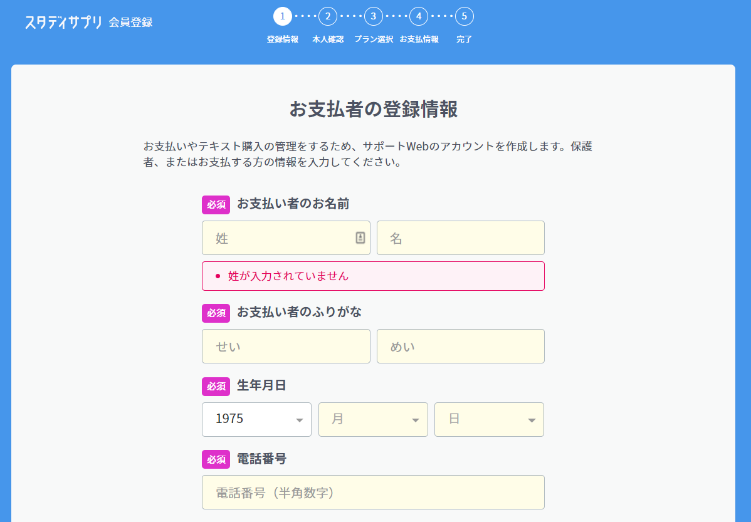751x522 pixels.
Task: Focus the 電話番号 phone number field
Action: point(373,493)
